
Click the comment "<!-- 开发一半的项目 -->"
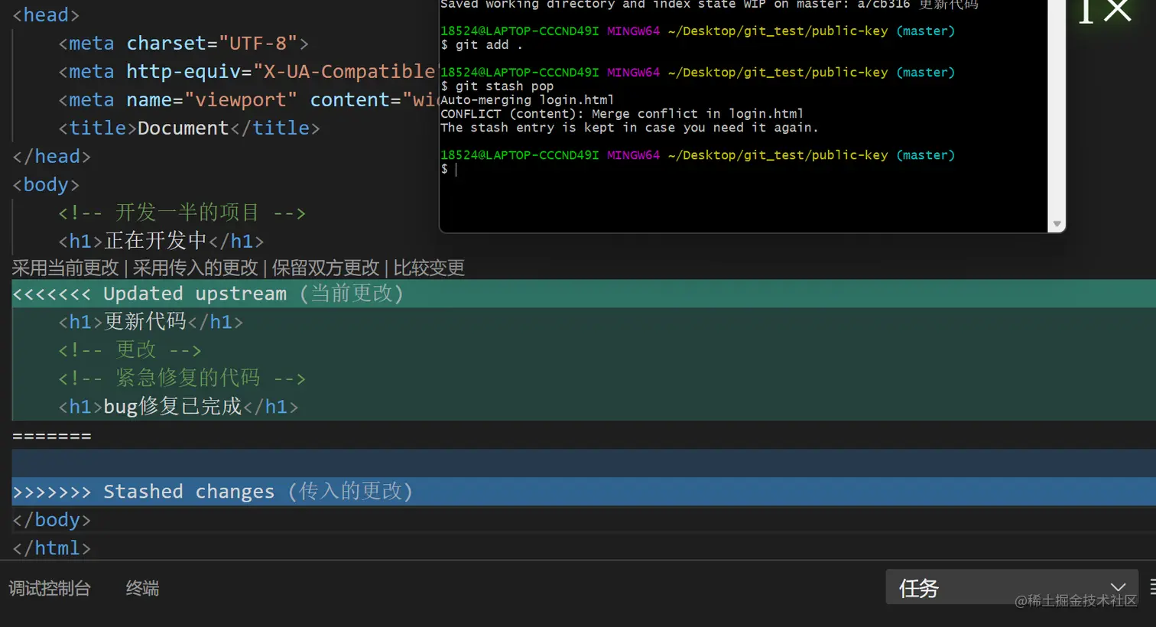[182, 213]
